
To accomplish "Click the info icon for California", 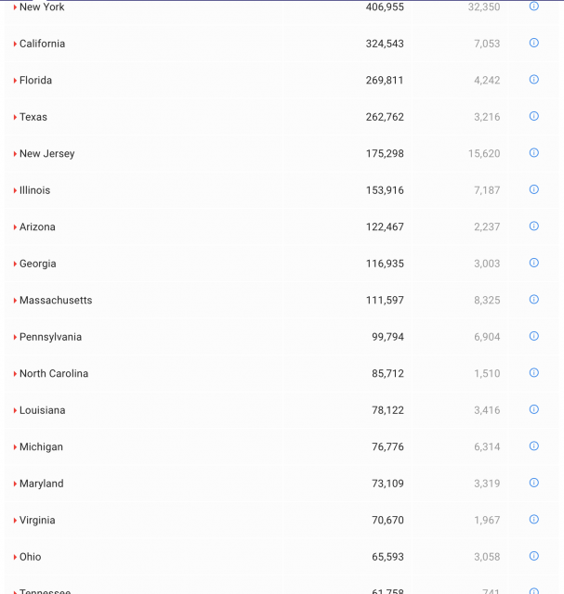I will point(534,43).
